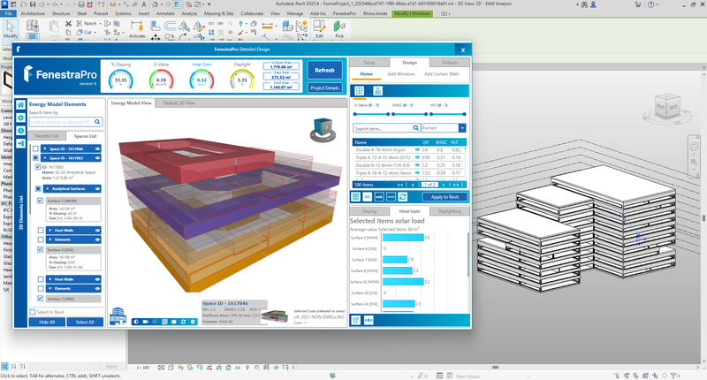Screen dimensions: 707x380
Task: Click the Refresh button
Action: point(324,71)
